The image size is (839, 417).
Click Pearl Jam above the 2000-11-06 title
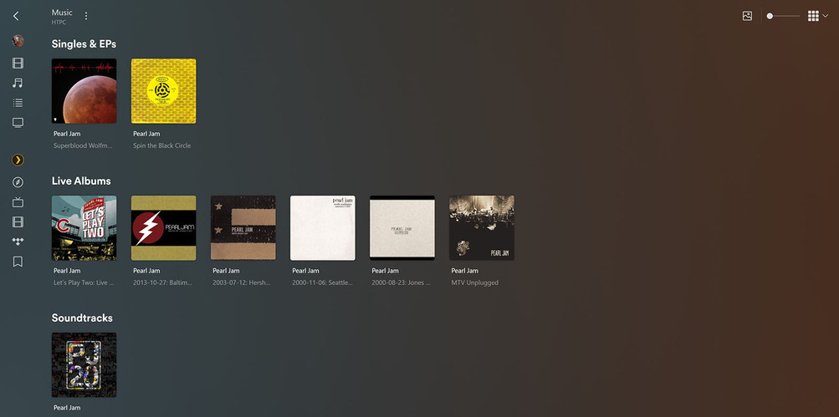click(x=305, y=271)
